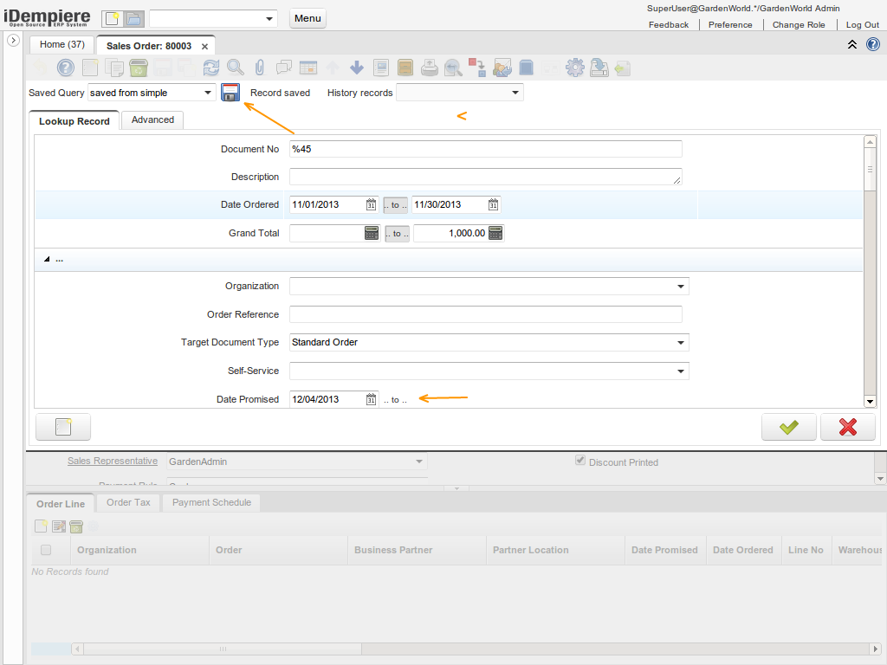Open the Saved Query dropdown
The image size is (887, 665).
coord(208,93)
